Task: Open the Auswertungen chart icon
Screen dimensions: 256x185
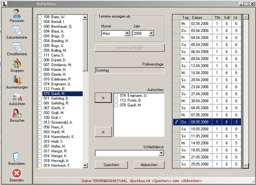Action: (x=17, y=80)
